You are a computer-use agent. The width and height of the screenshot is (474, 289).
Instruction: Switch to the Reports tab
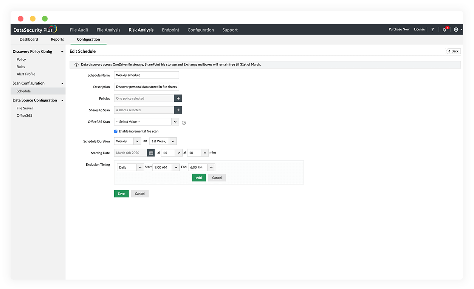pyautogui.click(x=57, y=39)
